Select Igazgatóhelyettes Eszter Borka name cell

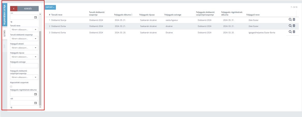click(x=262, y=33)
